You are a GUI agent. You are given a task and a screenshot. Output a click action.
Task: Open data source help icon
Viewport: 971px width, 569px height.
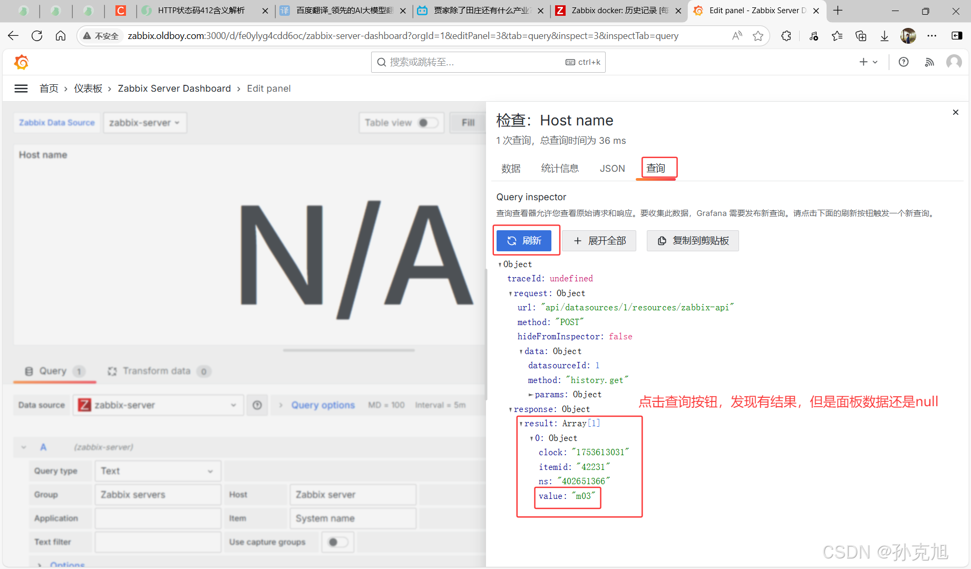(x=257, y=405)
